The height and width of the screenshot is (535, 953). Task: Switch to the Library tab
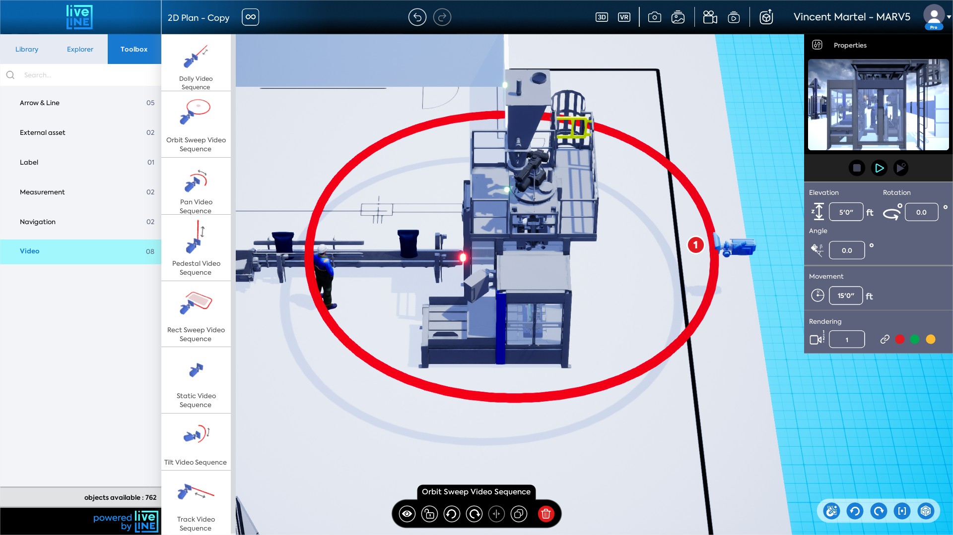27,49
